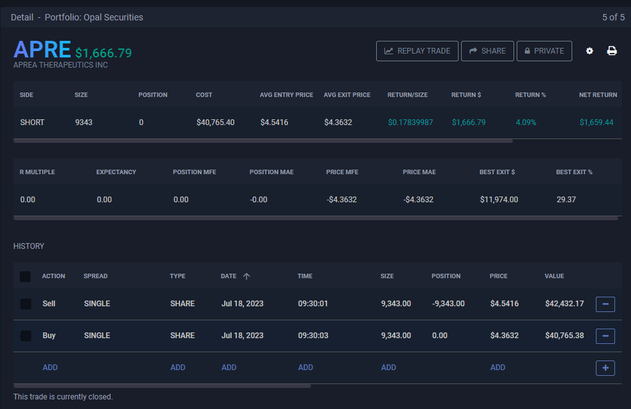Check the select-all checkbox in History header
Image resolution: width=631 pixels, height=409 pixels.
click(26, 276)
